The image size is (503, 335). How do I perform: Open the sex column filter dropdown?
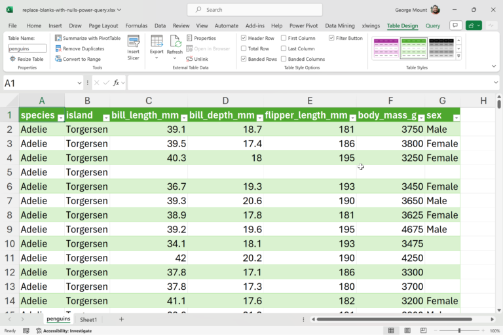coord(456,118)
